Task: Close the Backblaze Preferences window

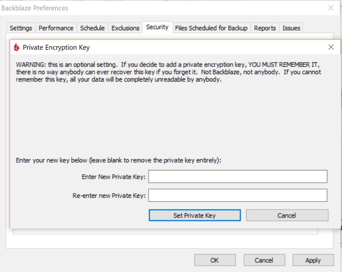Action: point(331,8)
